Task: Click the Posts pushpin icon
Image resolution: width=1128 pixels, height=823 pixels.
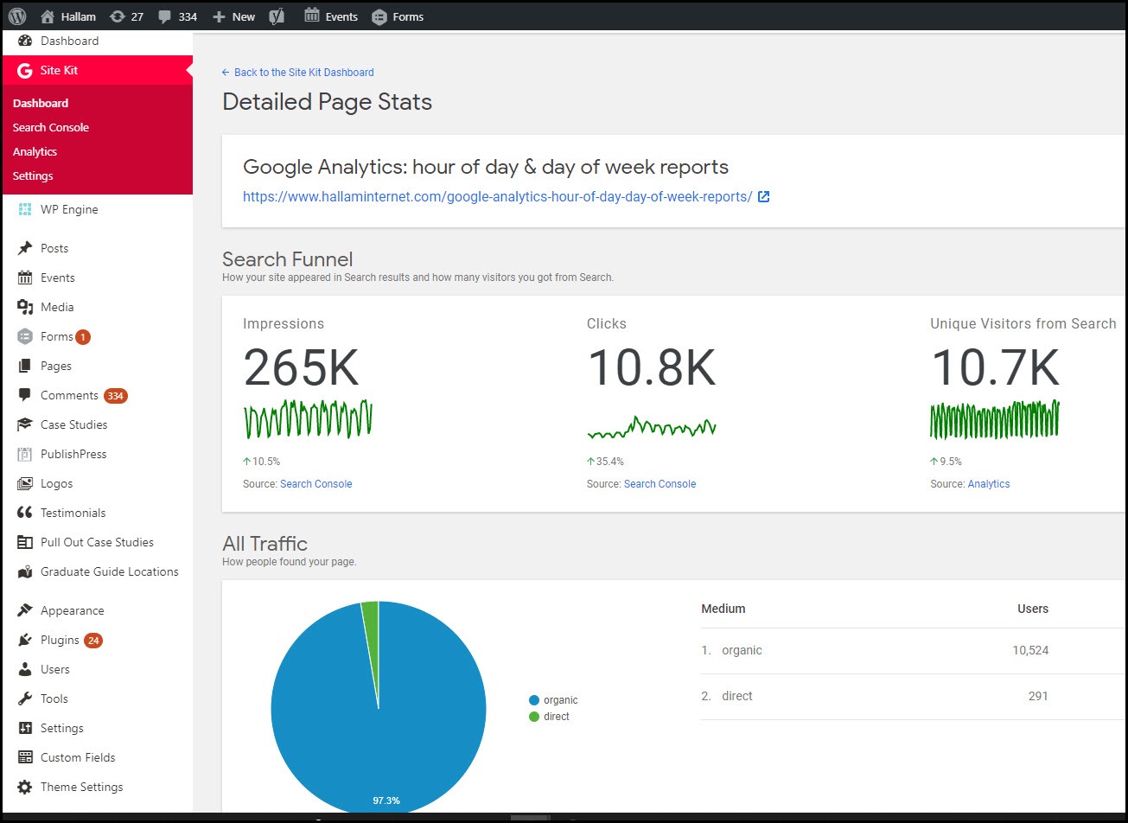Action: pos(25,248)
